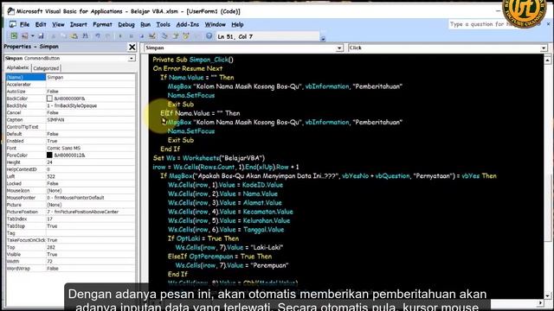Click the Find binoculars icon
Screen dimensions: 554x311
85,36
